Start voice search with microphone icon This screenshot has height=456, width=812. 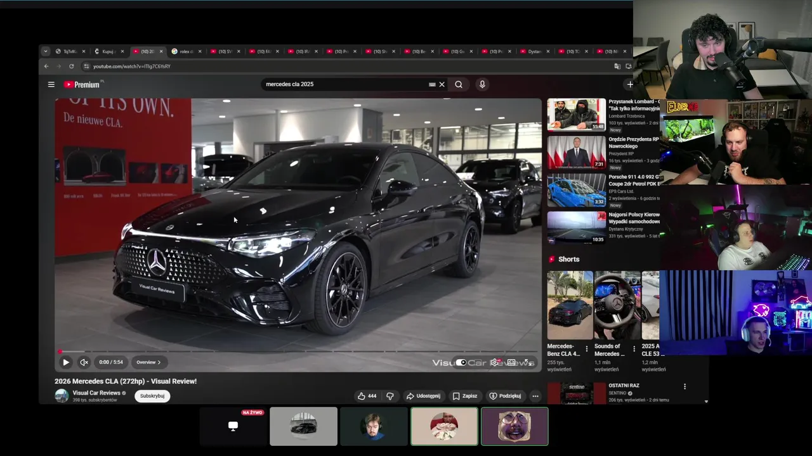482,84
